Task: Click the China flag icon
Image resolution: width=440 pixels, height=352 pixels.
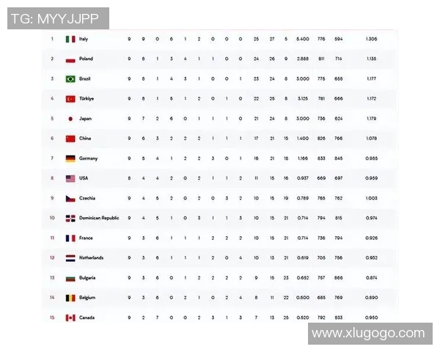Action: [70, 138]
